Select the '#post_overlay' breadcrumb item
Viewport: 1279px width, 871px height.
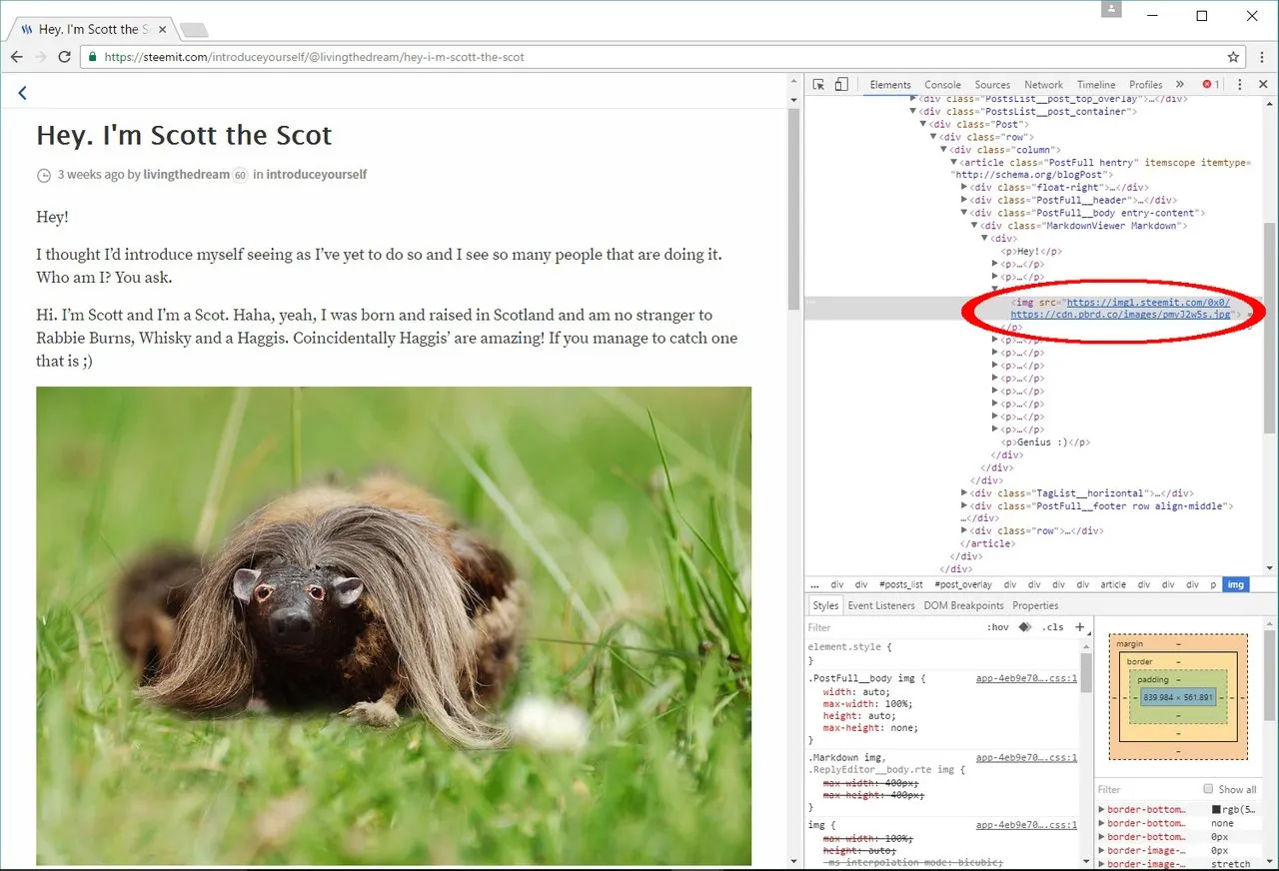coord(963,585)
